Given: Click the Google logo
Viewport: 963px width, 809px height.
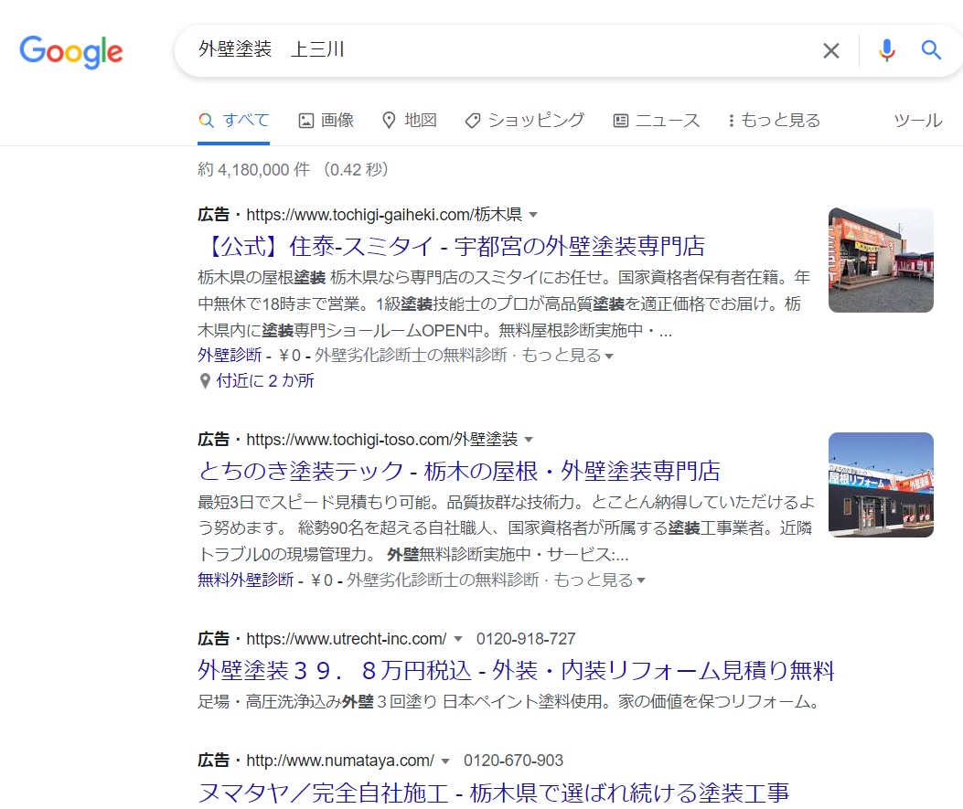Looking at the screenshot, I should [x=71, y=51].
